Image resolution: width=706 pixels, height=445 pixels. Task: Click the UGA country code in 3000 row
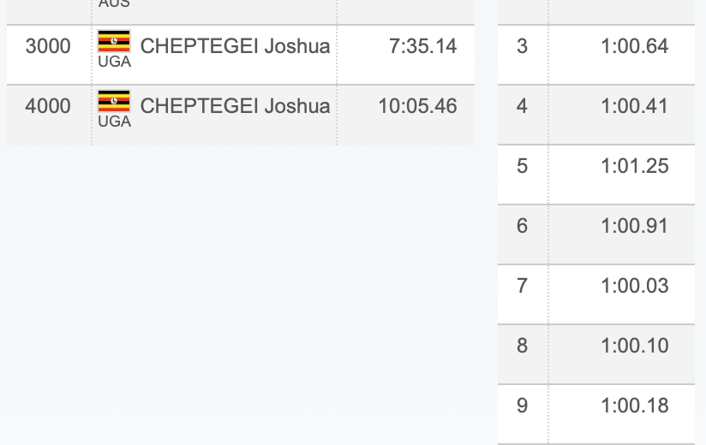[114, 62]
